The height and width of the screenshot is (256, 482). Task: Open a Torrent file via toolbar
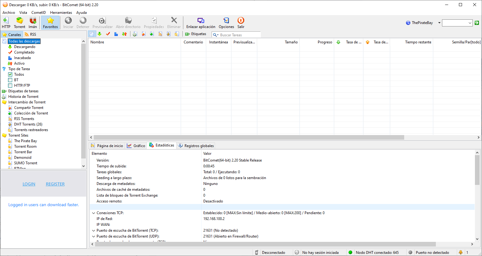click(x=20, y=23)
